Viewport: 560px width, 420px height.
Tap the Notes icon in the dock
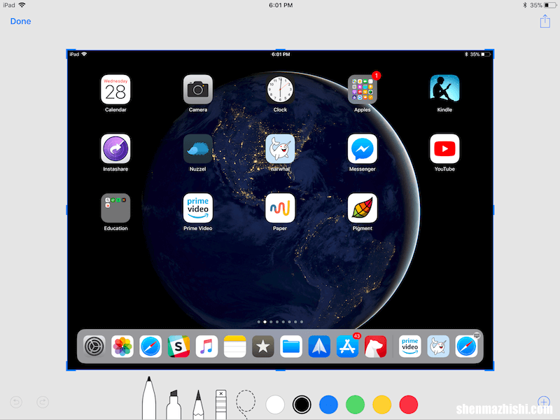[x=234, y=346]
